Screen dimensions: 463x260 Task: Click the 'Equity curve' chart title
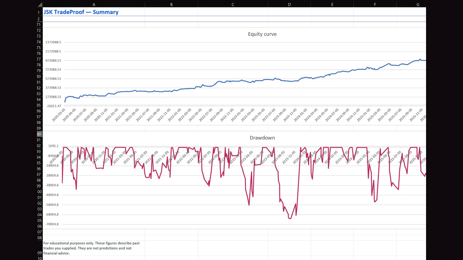click(x=262, y=34)
